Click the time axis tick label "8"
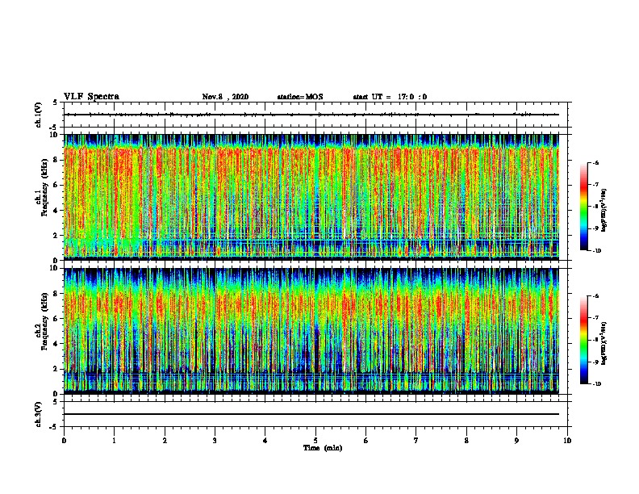 pyautogui.click(x=466, y=441)
